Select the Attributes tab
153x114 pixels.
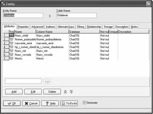(x=9, y=26)
